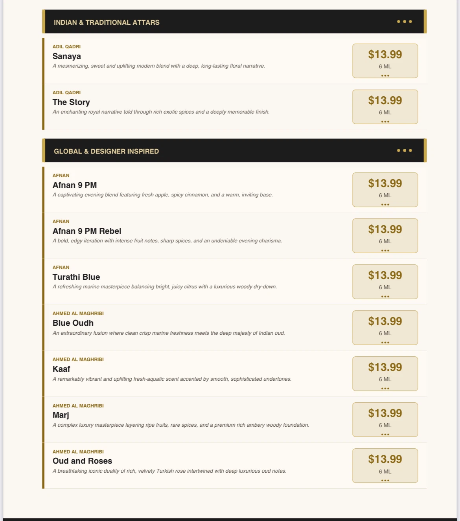Open three-dot menu in Global & Designer Inspired header
This screenshot has height=521, width=460.
click(x=405, y=150)
